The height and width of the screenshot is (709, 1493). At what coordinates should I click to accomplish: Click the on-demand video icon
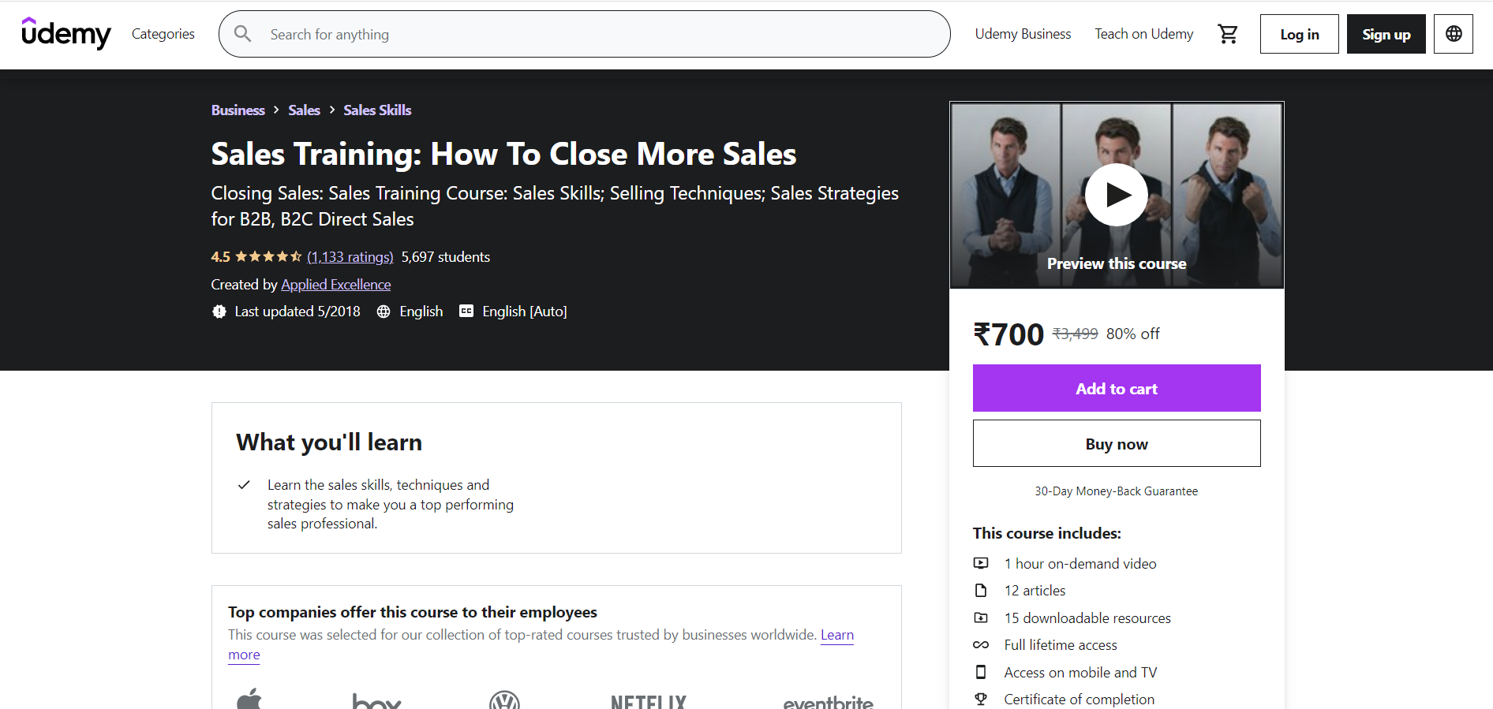point(981,563)
